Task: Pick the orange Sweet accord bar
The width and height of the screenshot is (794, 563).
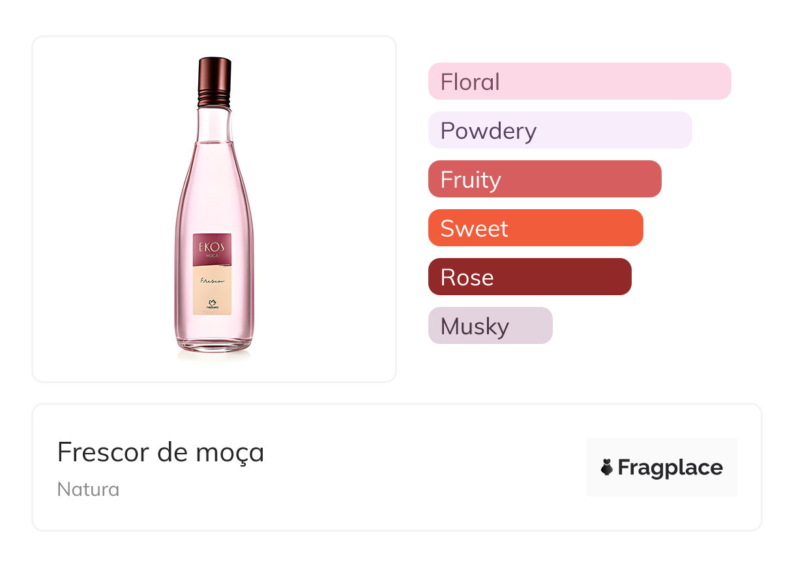Action: [535, 228]
